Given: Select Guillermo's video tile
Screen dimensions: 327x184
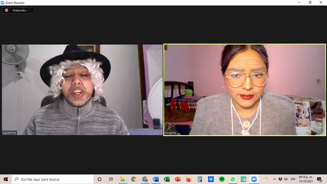Looking at the screenshot, I should [x=82, y=90].
